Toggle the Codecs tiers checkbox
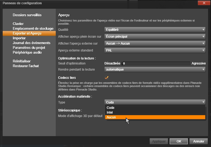Image resolution: width=211 pixels, height=147 pixels. 107,77
